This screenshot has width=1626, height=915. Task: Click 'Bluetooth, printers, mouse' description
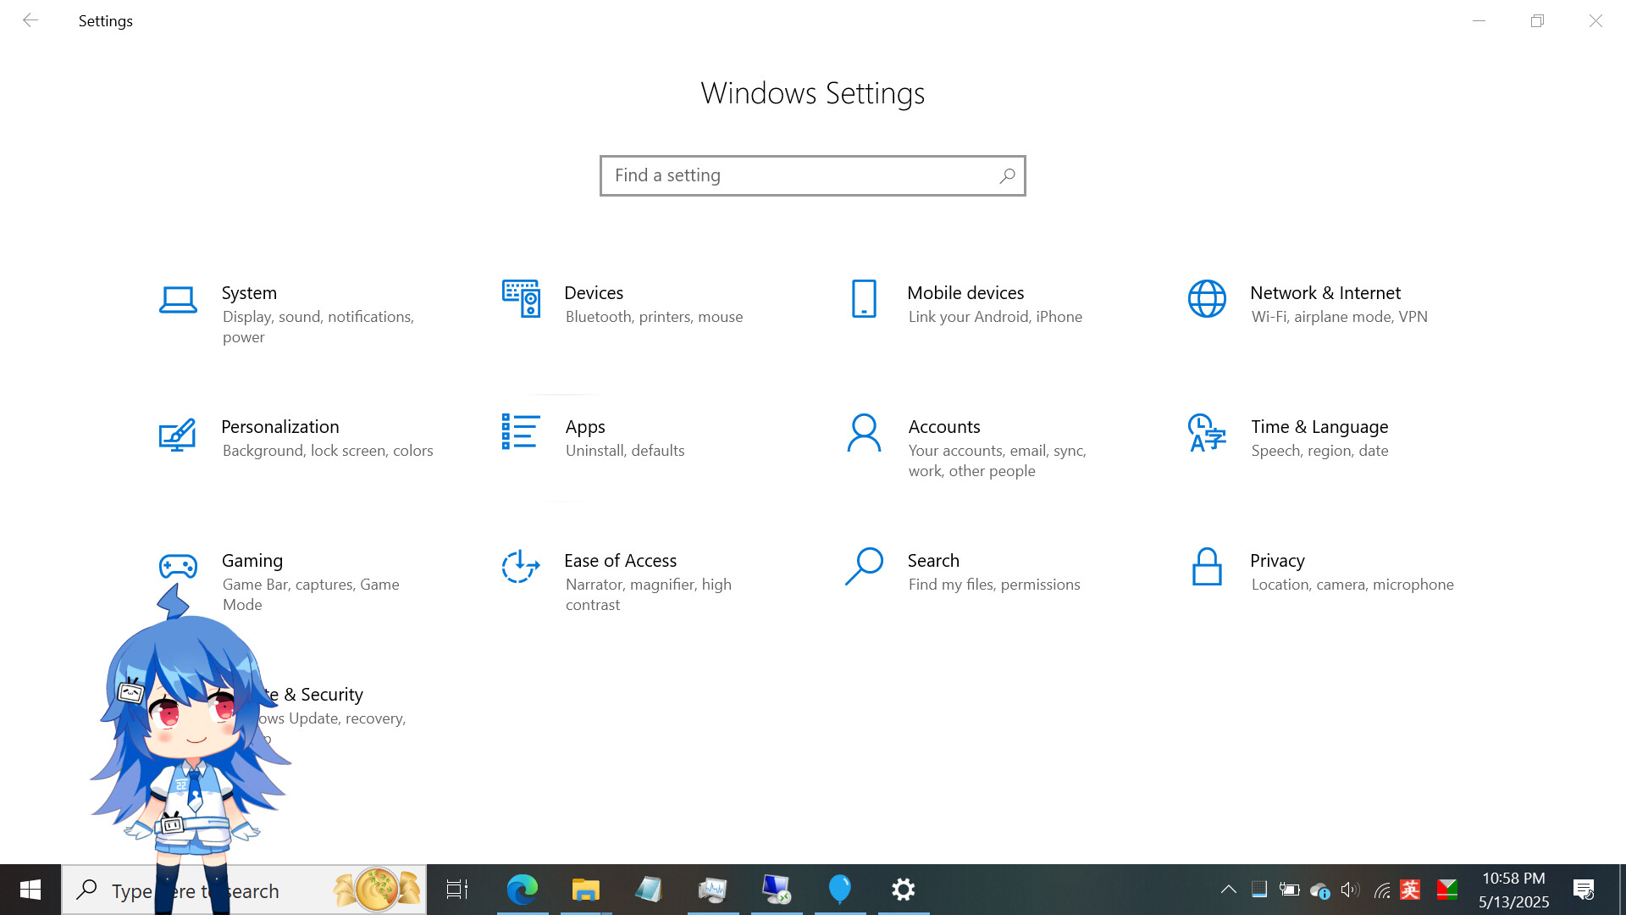[x=654, y=317]
